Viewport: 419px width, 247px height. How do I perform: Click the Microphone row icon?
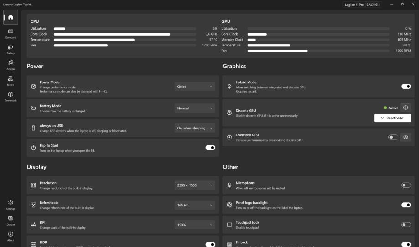click(229, 185)
